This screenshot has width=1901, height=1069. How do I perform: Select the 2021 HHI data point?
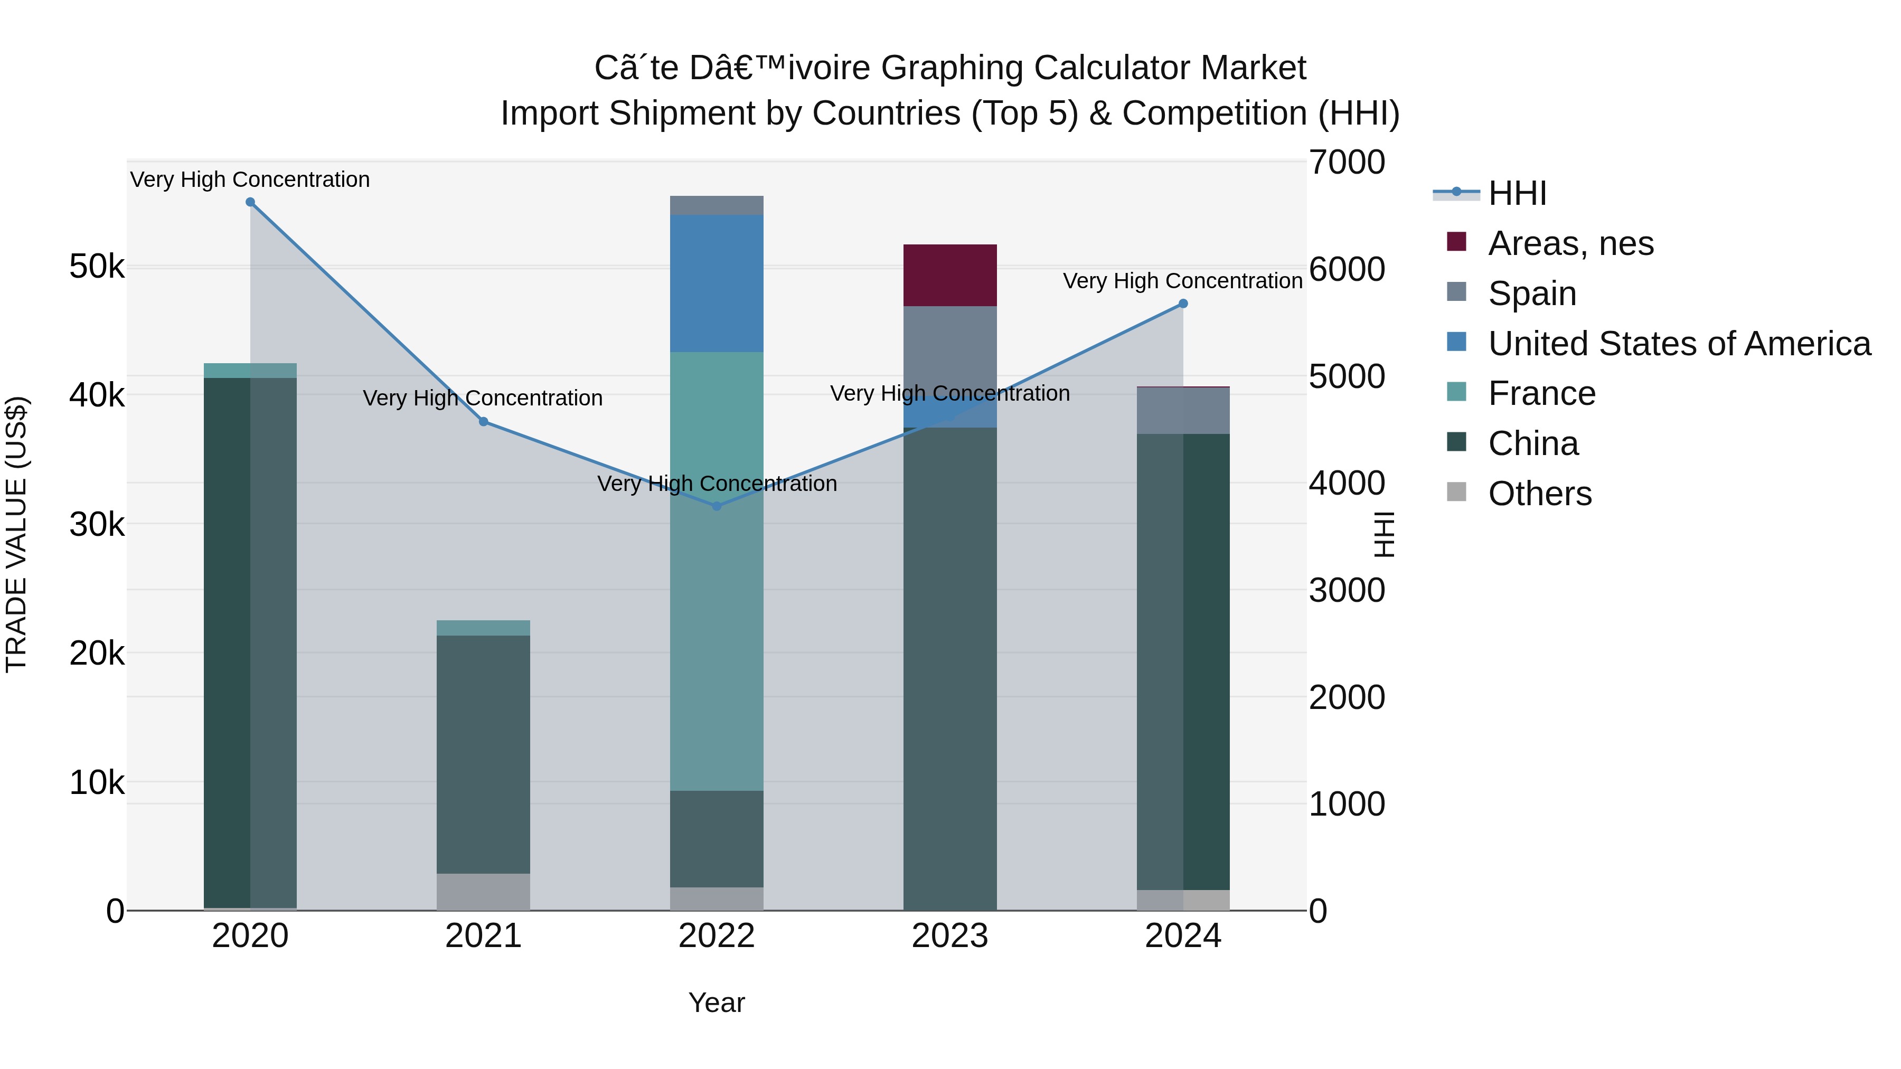coord(483,422)
